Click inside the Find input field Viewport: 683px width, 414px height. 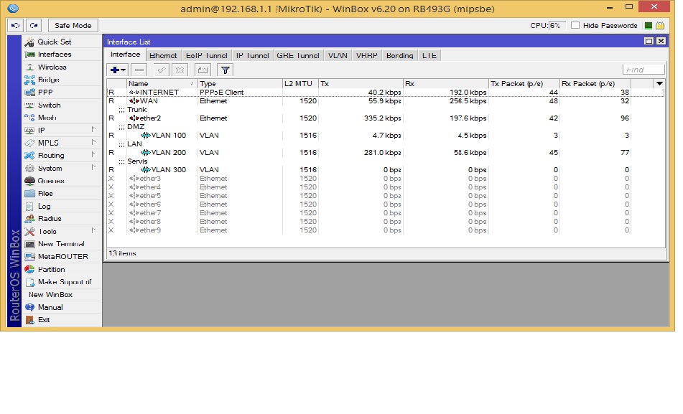click(643, 69)
